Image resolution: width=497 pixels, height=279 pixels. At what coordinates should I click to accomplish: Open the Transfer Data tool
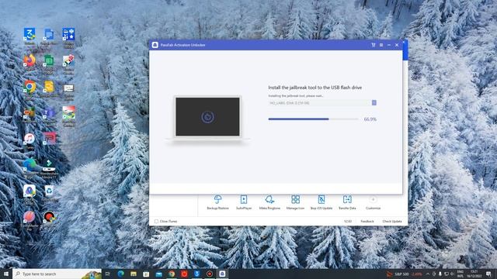tap(347, 202)
